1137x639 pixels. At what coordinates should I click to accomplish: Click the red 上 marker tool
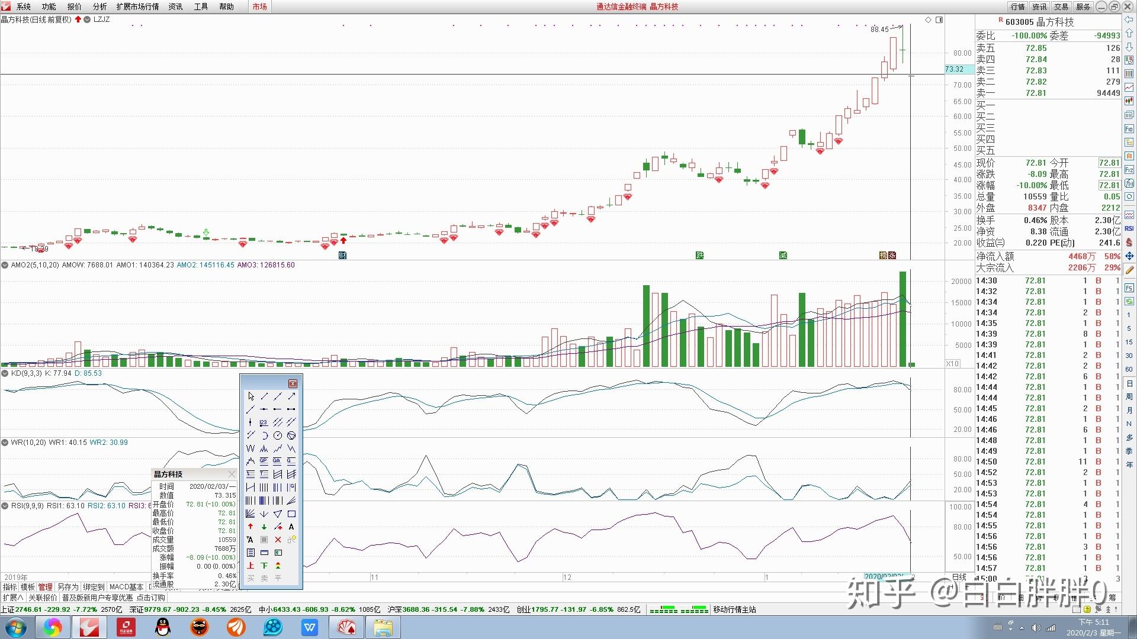(x=250, y=566)
